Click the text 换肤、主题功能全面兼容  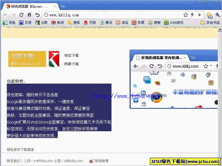[x=28, y=115]
